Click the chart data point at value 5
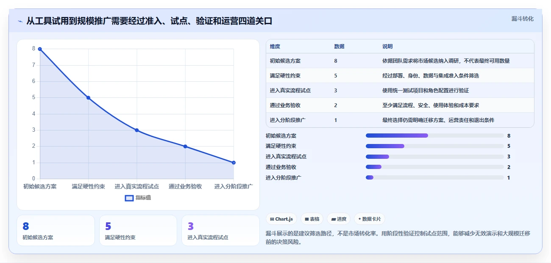 click(89, 98)
